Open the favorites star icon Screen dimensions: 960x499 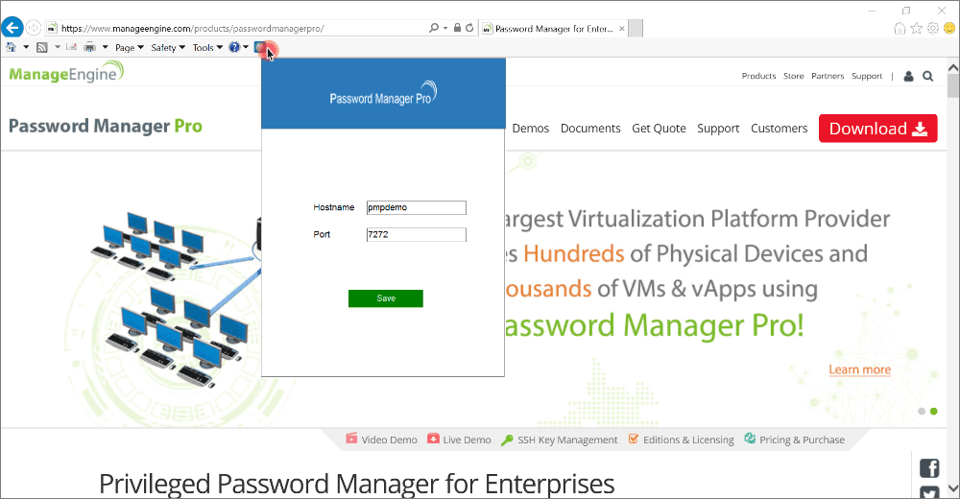[916, 29]
